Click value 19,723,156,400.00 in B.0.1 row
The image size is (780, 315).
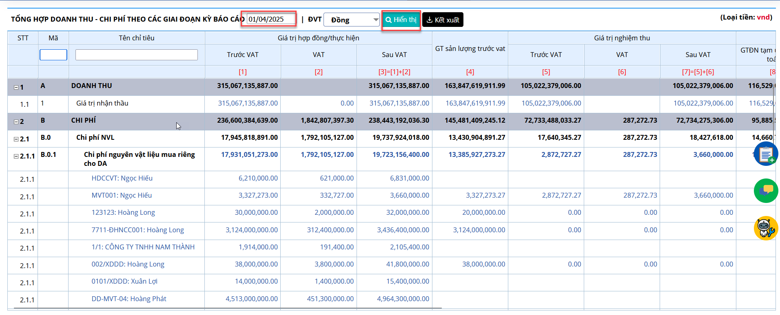click(x=401, y=154)
